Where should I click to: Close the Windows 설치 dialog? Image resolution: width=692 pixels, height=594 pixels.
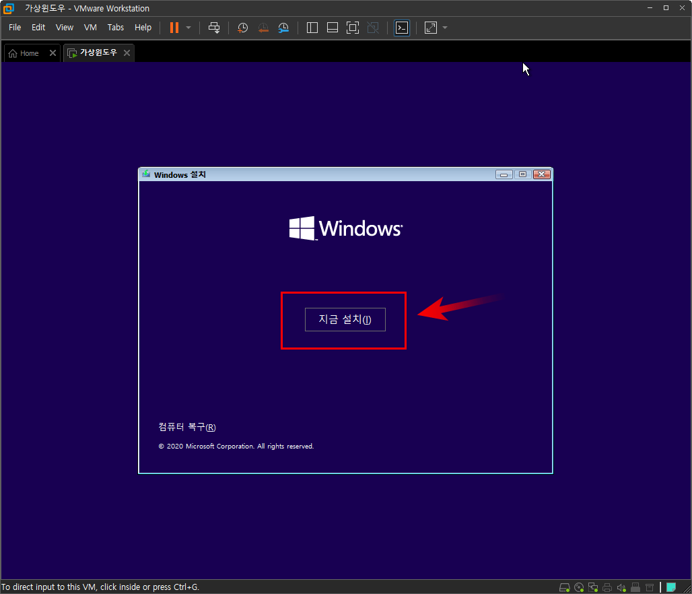point(541,174)
